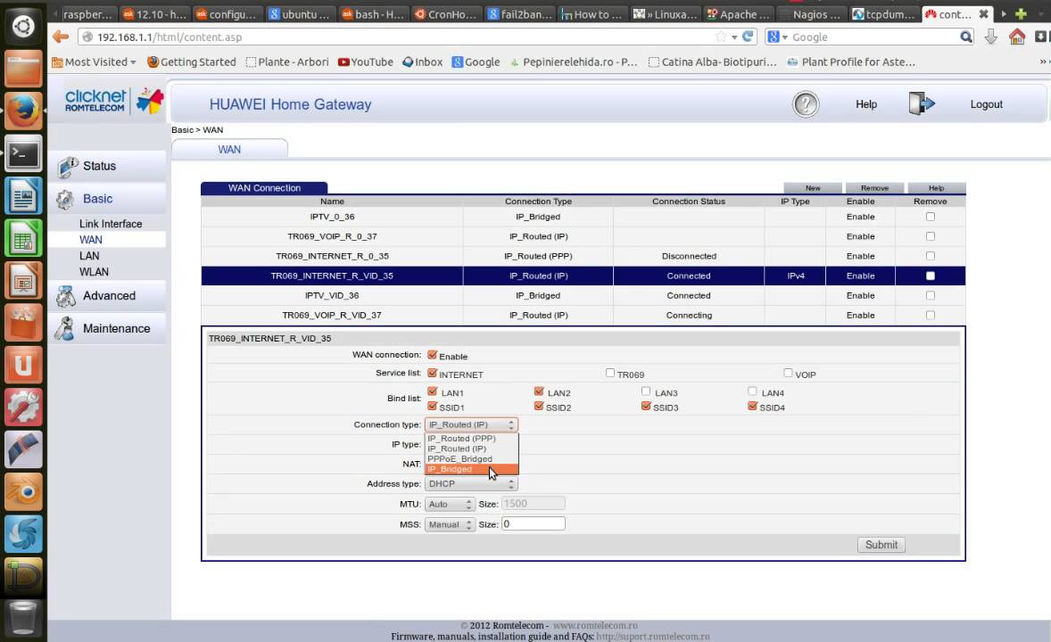
Task: Click the Logout door icon
Action: (x=921, y=104)
